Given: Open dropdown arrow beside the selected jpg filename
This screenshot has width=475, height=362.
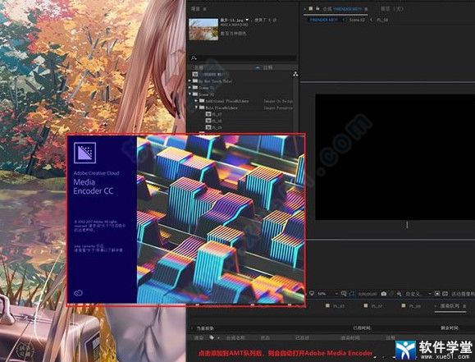Looking at the screenshot, I should click(x=247, y=20).
